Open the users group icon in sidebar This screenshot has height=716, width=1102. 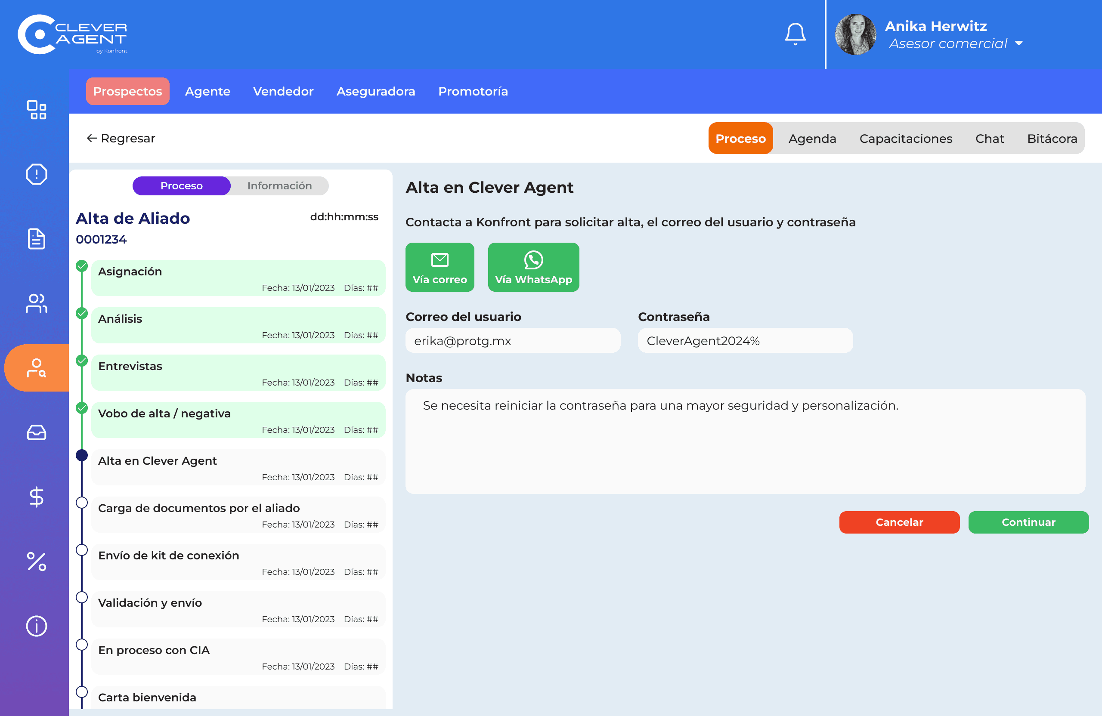(x=37, y=304)
